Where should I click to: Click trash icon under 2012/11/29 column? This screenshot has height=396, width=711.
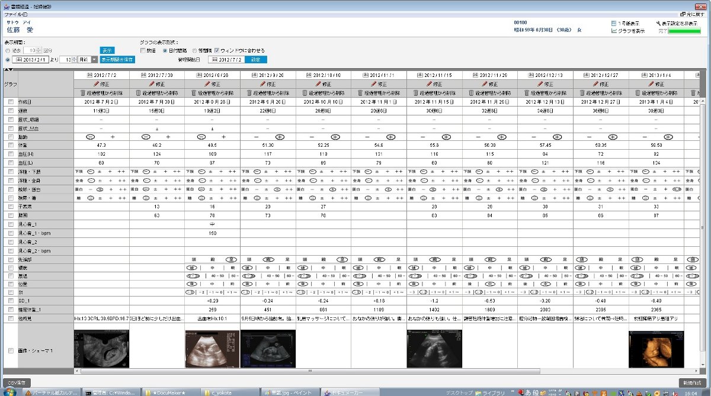(x=472, y=94)
